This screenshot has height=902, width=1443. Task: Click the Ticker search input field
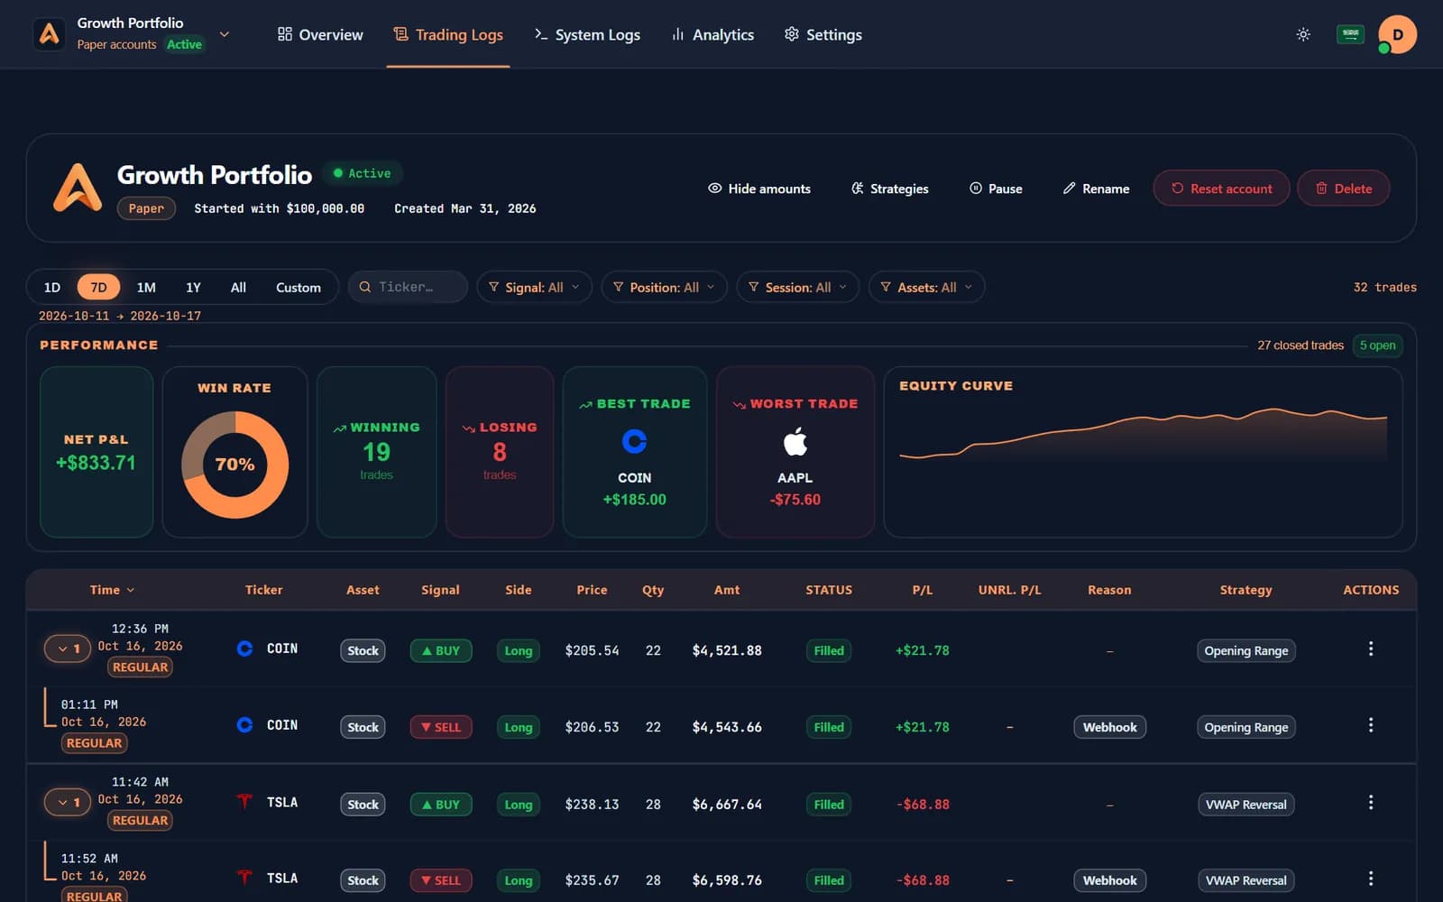408,287
